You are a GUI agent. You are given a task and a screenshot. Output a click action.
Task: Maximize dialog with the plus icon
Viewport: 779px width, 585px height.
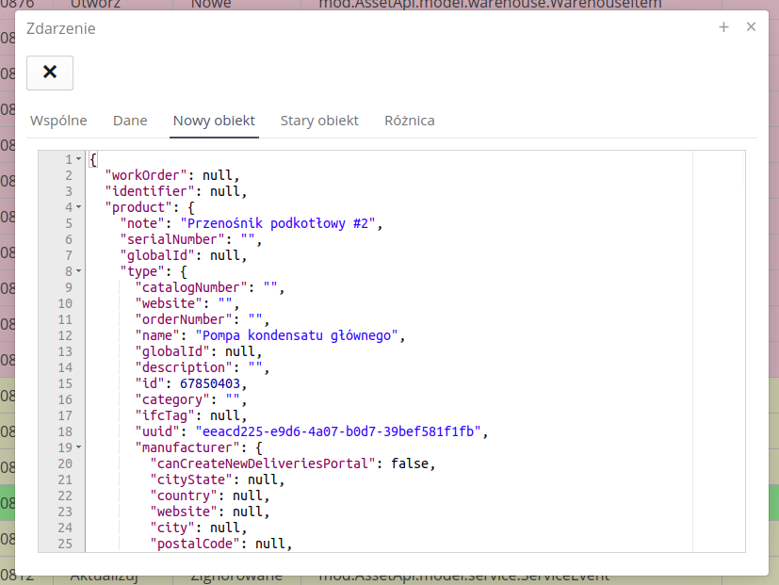click(724, 27)
